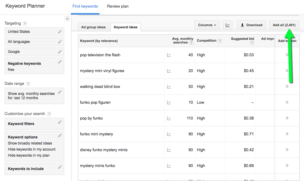304x181 pixels.
Task: View trend chart for walking dead blind box
Action: (x=169, y=87)
